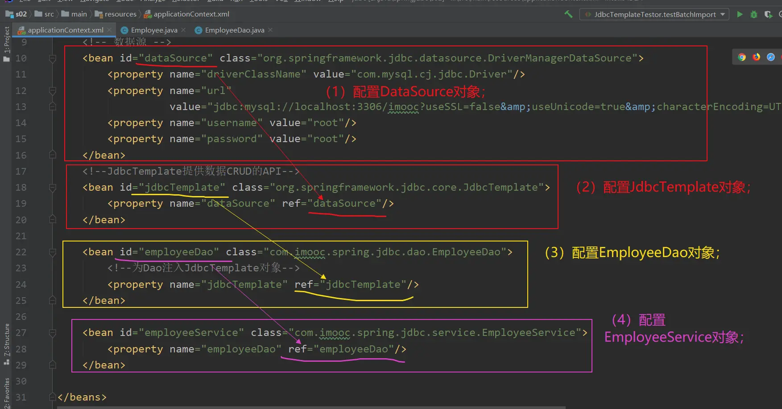Screen dimensions: 782x409
Task: Collapse the employeeService bean fold on line 27
Action: point(53,333)
